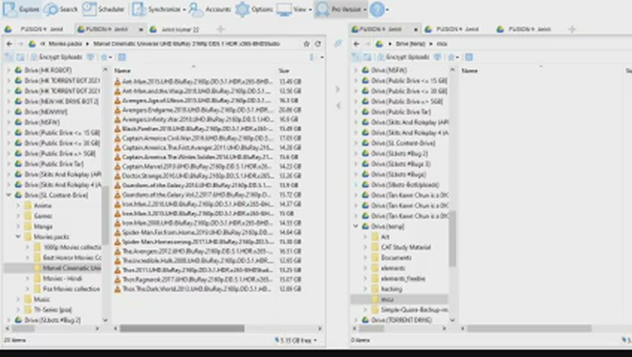Open the hacking folder in the right tree
This screenshot has width=632, height=357.
pos(391,289)
